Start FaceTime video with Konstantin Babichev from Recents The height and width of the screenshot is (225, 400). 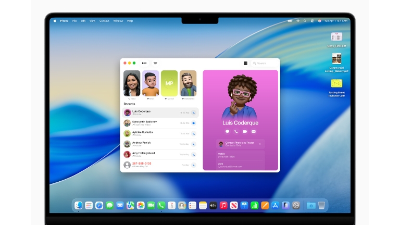(x=194, y=123)
